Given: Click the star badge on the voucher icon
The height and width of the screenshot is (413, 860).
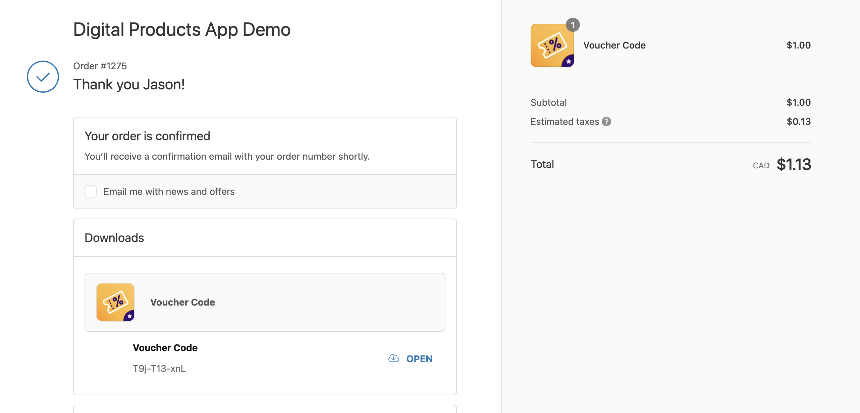Looking at the screenshot, I should pyautogui.click(x=568, y=61).
